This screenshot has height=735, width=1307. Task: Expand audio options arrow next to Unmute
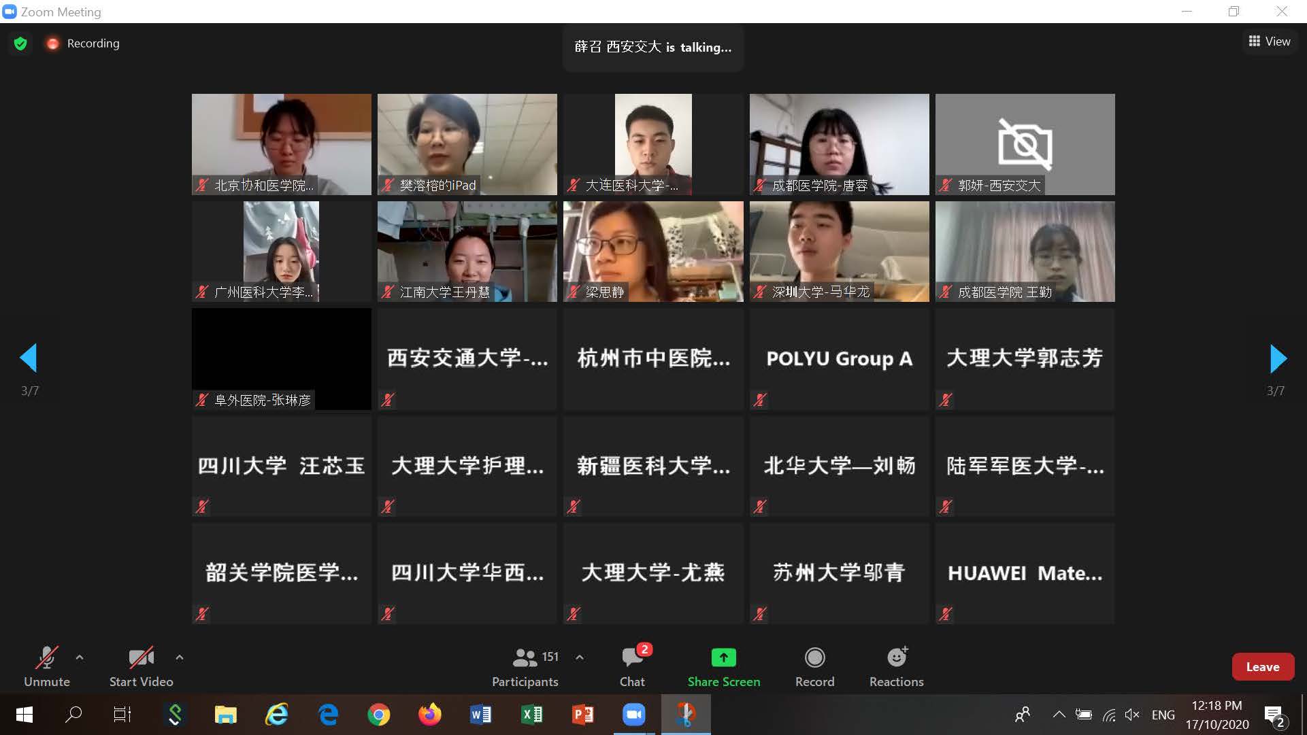point(80,657)
